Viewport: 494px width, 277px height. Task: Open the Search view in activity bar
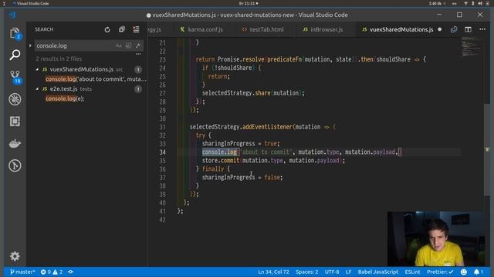pyautogui.click(x=15, y=55)
